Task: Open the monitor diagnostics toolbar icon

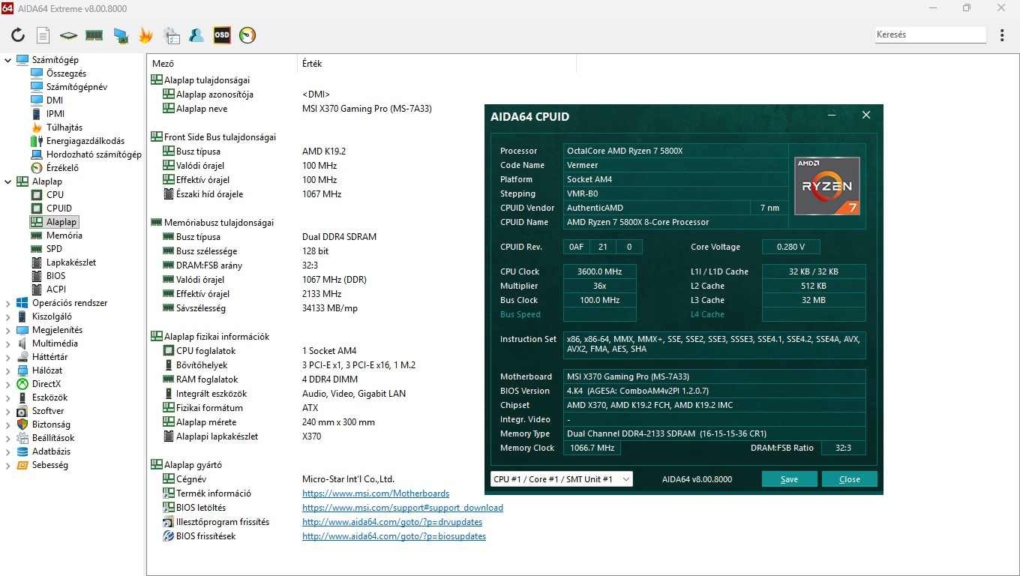Action: coord(120,34)
